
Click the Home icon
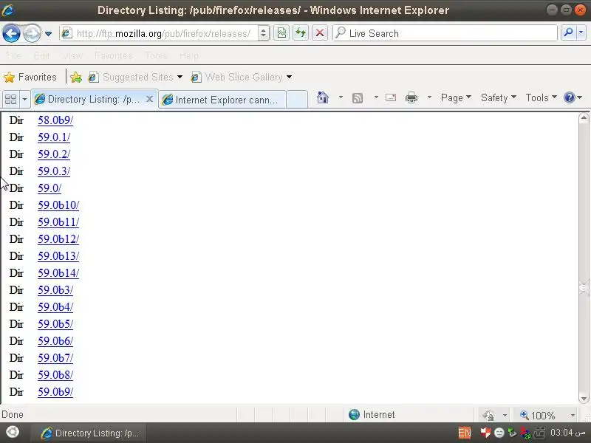point(323,98)
